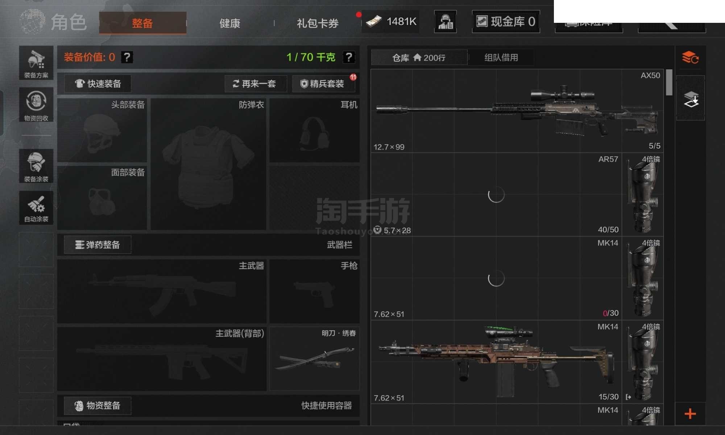
Task: Select the AX50 sniper rifle in warehouse
Action: tap(517, 111)
